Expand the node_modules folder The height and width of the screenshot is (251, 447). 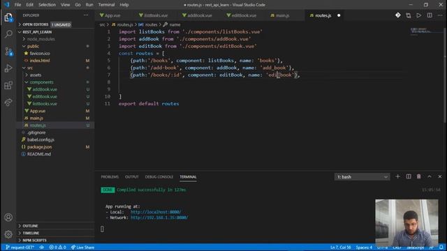[x=41, y=39]
